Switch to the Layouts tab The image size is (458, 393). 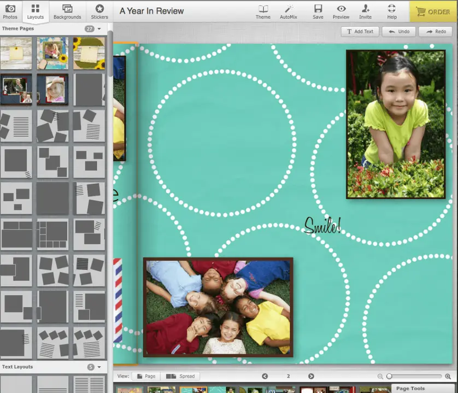tap(36, 11)
